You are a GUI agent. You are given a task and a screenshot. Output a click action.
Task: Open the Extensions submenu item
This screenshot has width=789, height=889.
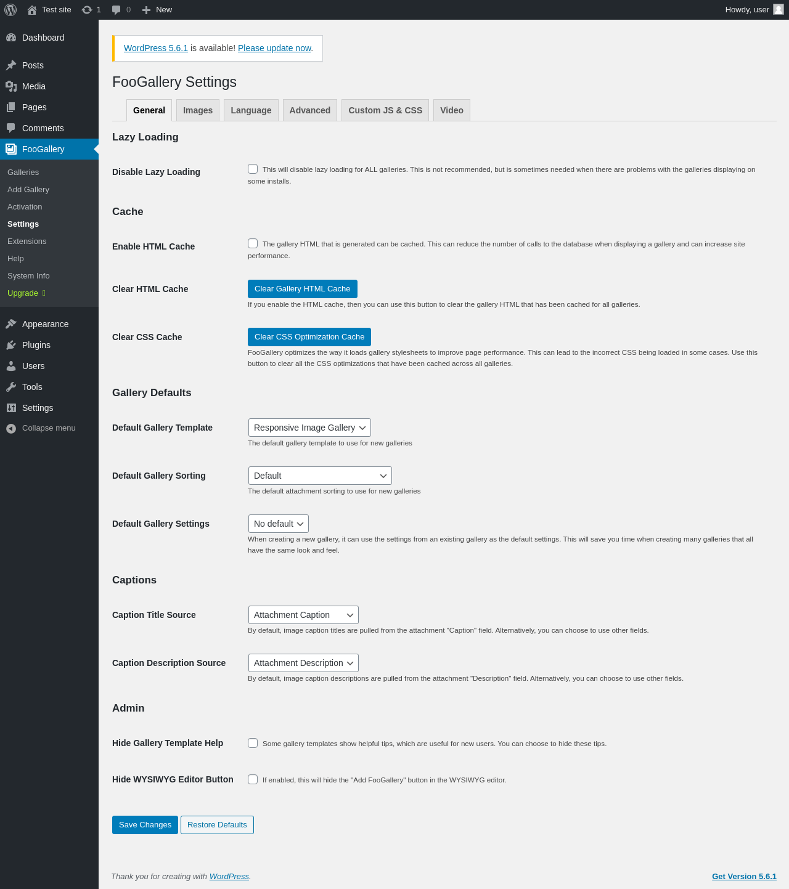tap(49, 242)
